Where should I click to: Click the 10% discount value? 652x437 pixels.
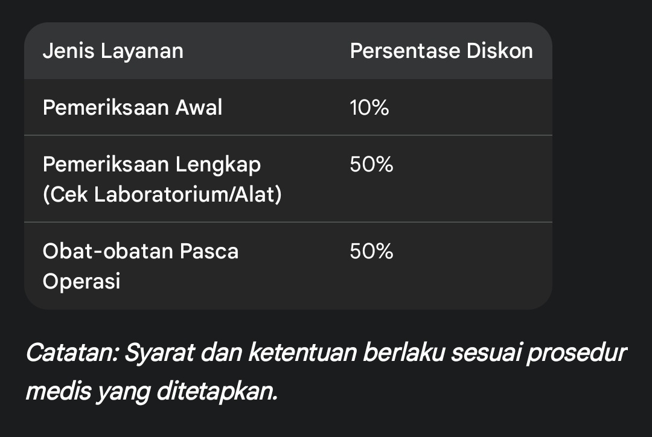click(x=369, y=107)
